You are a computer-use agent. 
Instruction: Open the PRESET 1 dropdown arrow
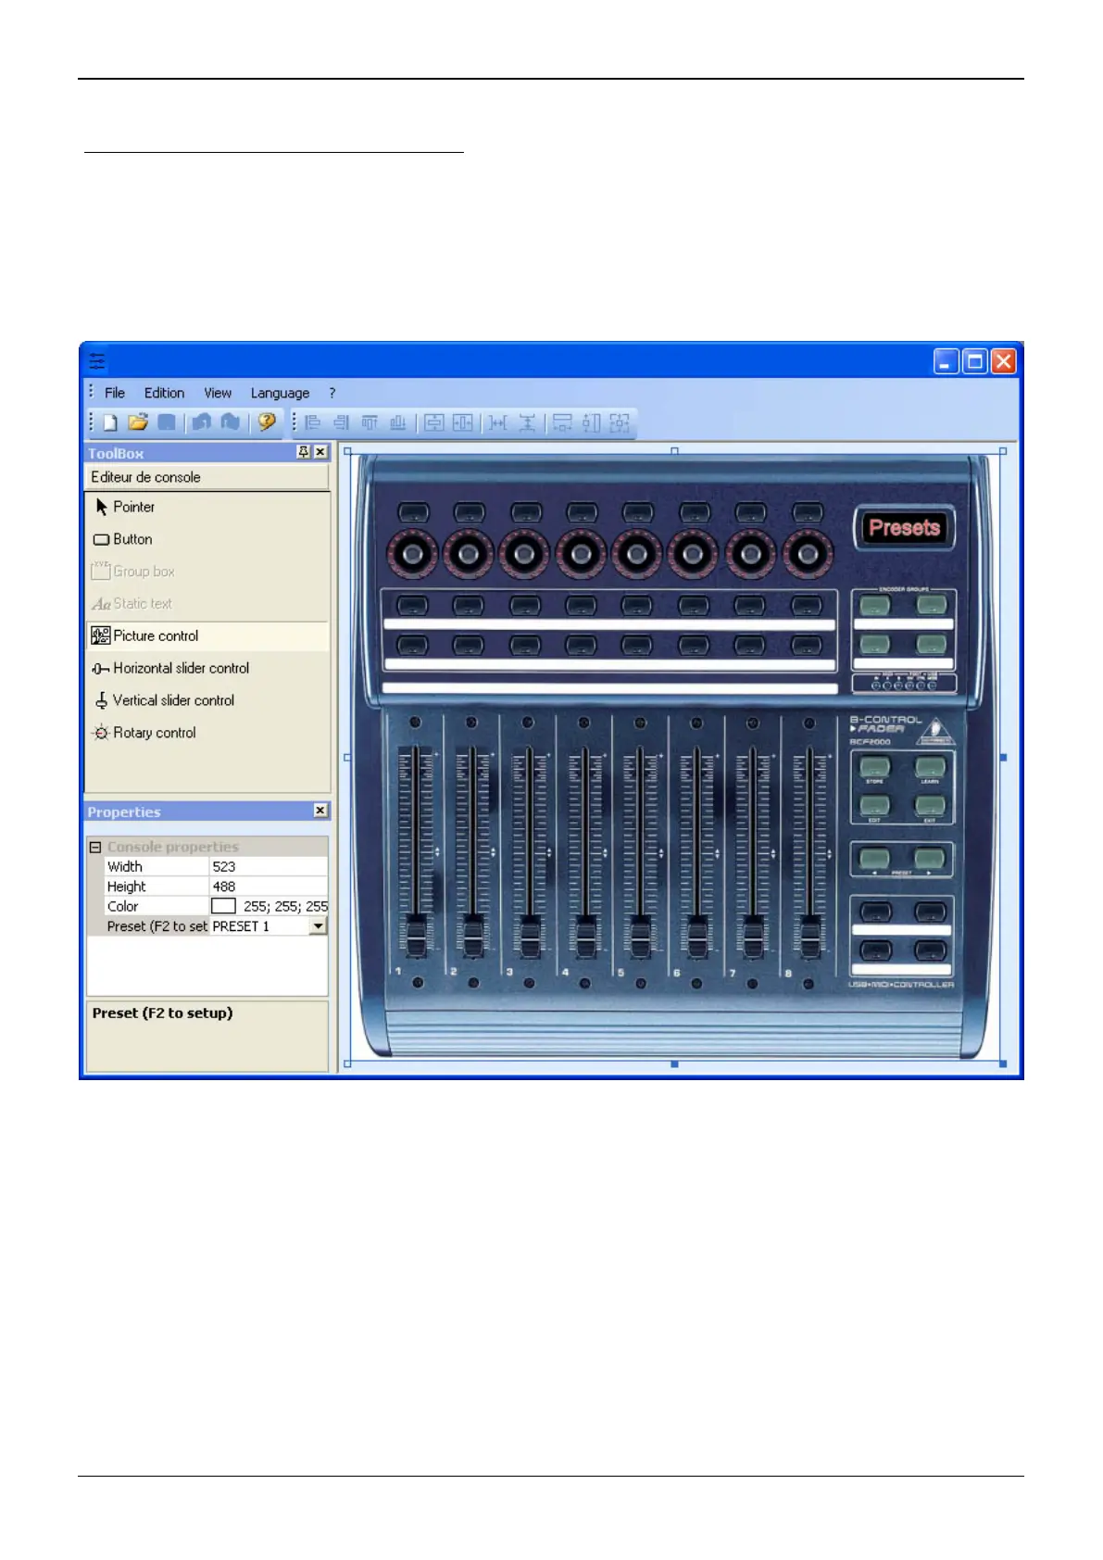pos(318,926)
